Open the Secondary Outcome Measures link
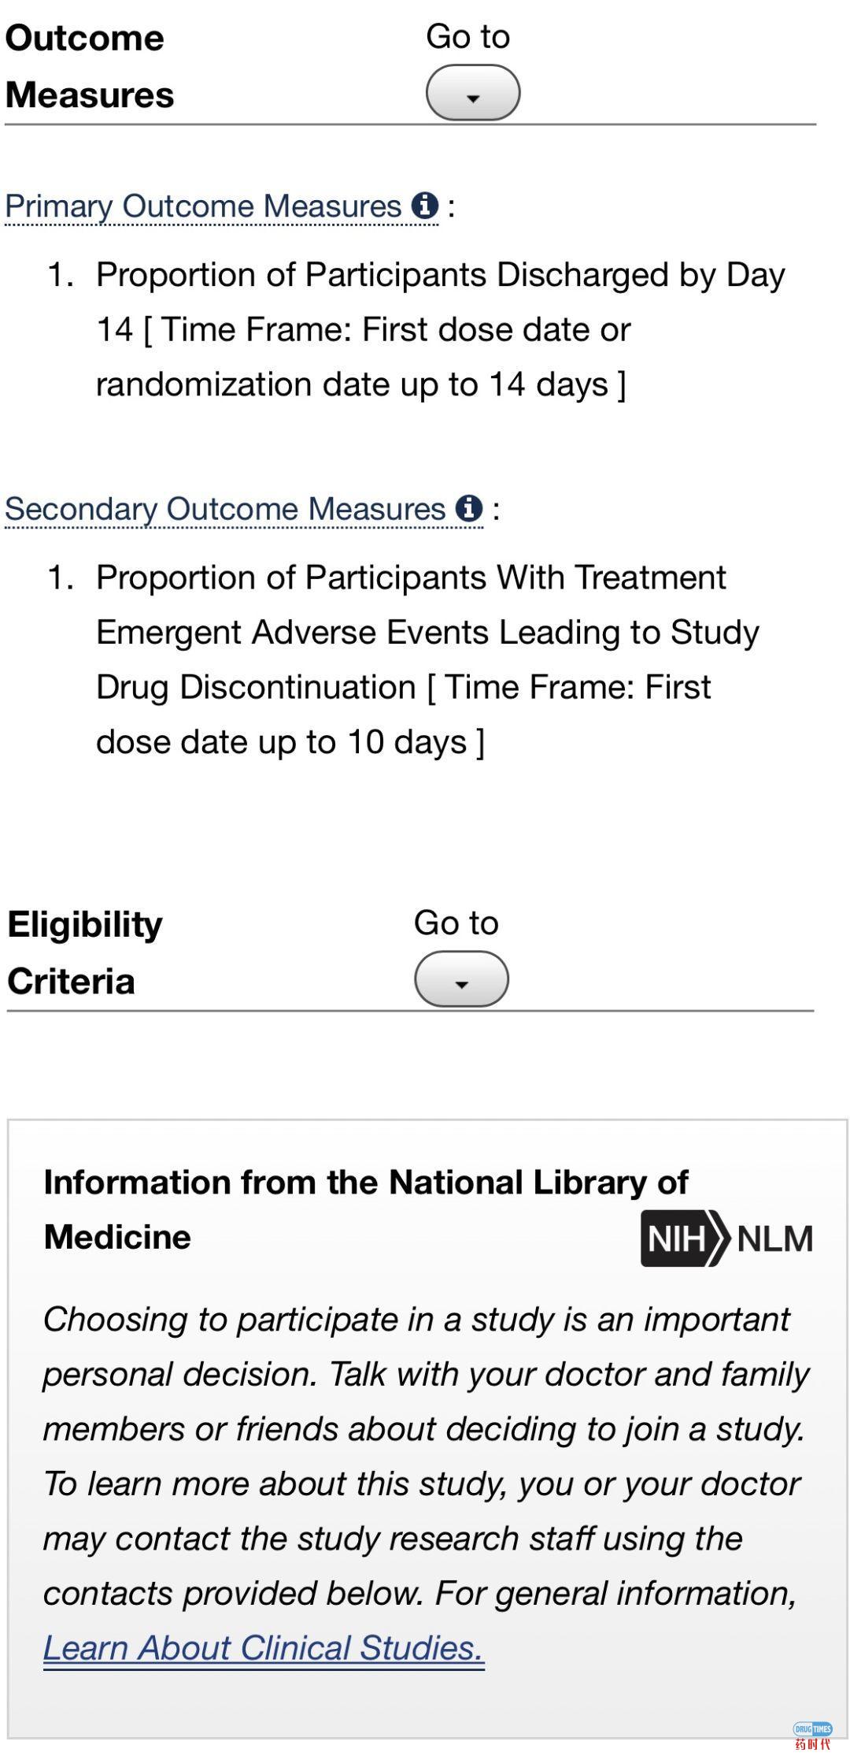 225,510
